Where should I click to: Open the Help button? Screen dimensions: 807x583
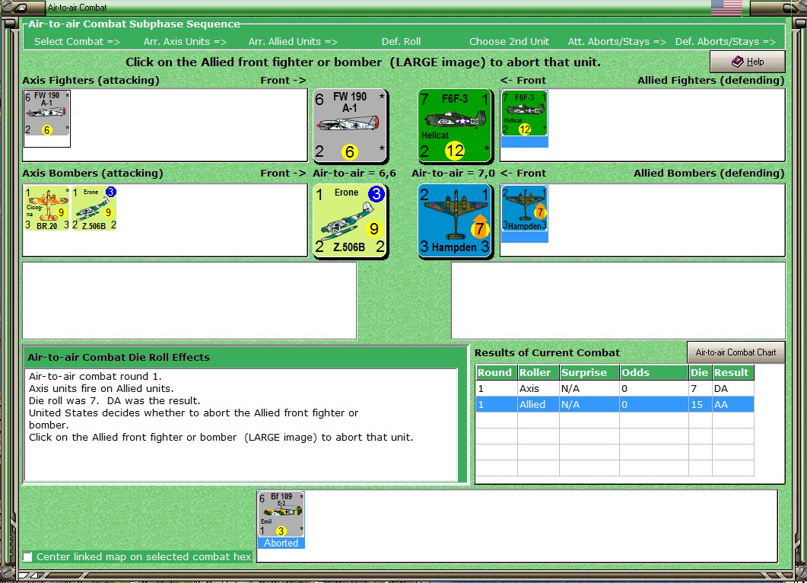click(x=748, y=62)
